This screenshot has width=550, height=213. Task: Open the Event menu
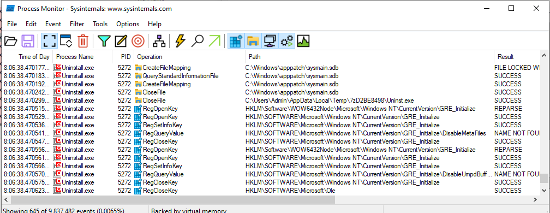[x=53, y=24]
